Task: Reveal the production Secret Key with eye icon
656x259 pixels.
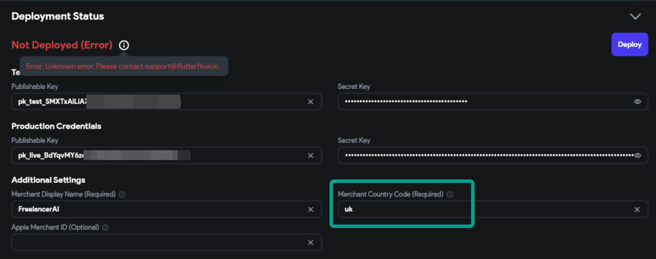Action: click(638, 156)
